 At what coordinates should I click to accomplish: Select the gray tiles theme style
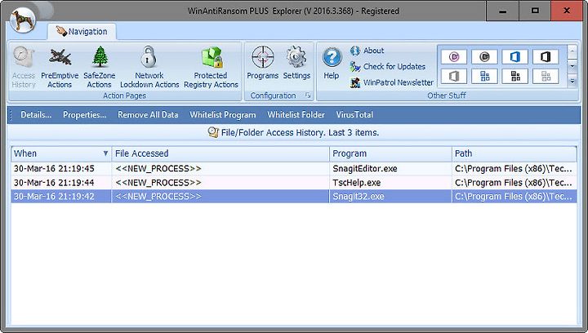(546, 77)
